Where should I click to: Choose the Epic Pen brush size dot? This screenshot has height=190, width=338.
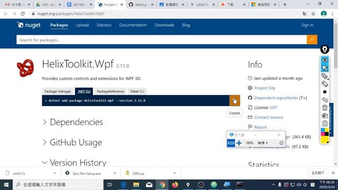(325, 92)
